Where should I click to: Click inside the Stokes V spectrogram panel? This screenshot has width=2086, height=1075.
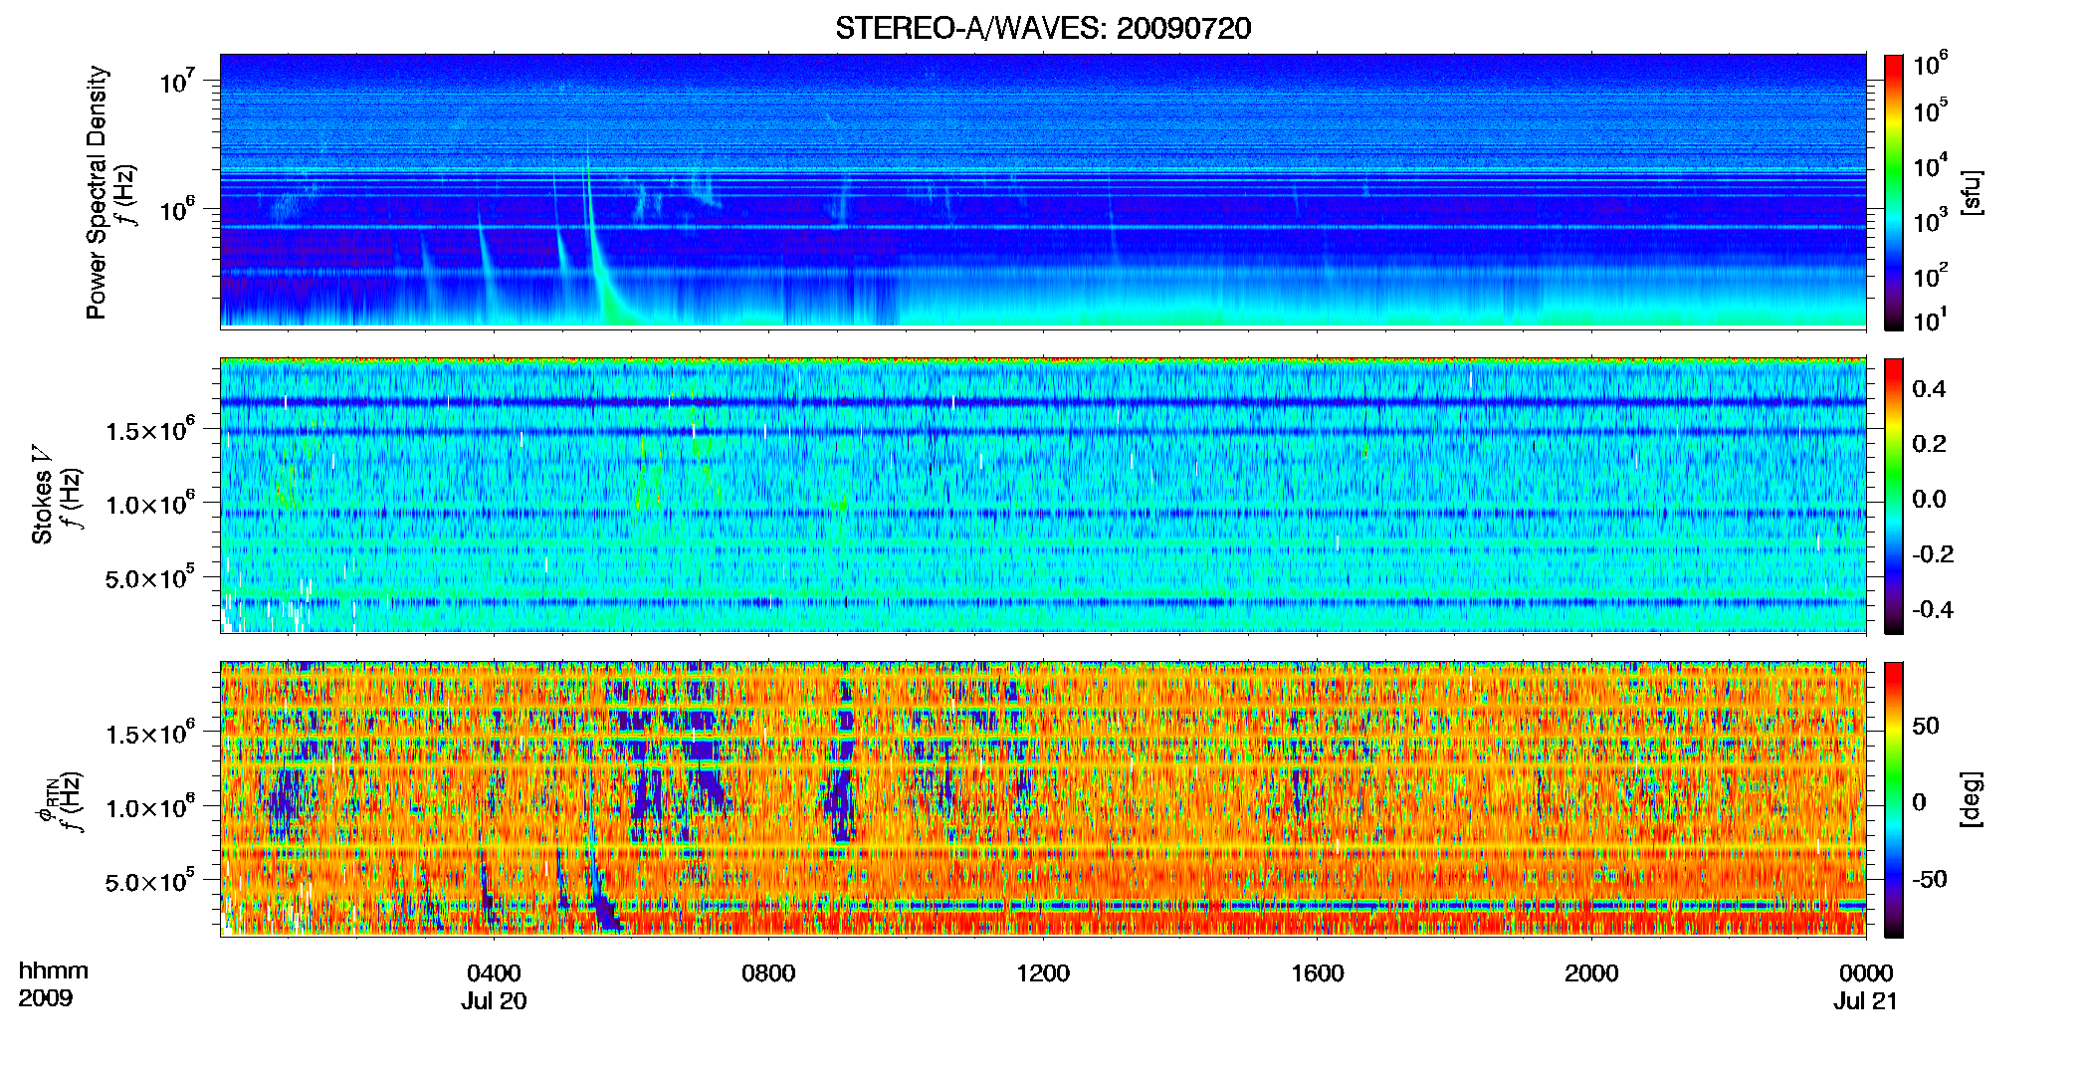click(1043, 495)
